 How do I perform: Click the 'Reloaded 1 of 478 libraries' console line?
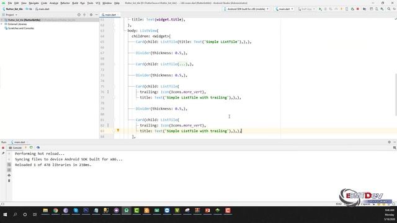(x=53, y=165)
